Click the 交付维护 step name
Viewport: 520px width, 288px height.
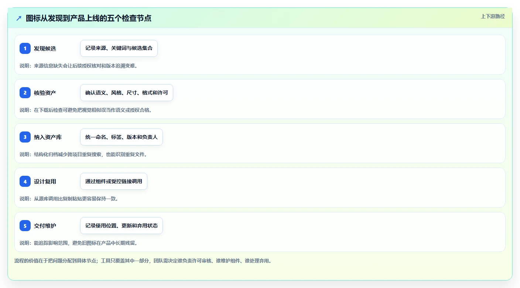[45, 226]
